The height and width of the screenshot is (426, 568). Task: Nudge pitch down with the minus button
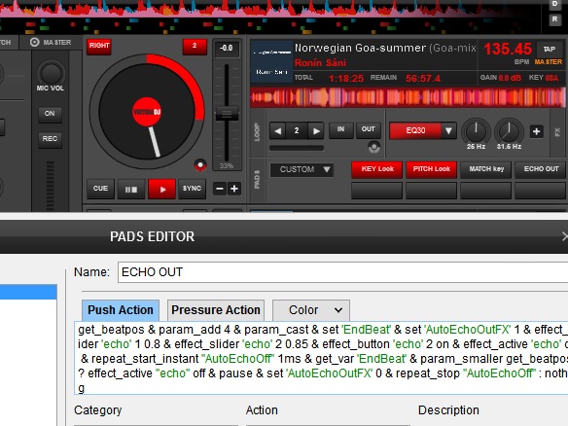[220, 189]
